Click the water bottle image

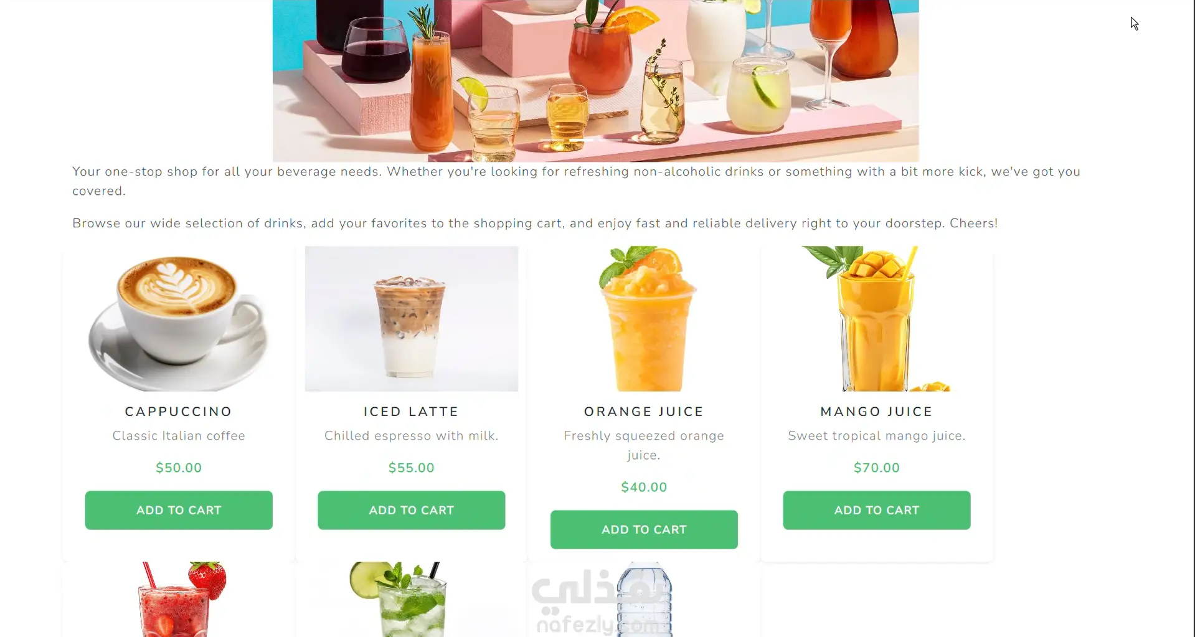point(644,600)
